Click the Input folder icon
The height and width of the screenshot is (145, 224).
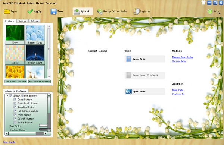tap(7, 12)
